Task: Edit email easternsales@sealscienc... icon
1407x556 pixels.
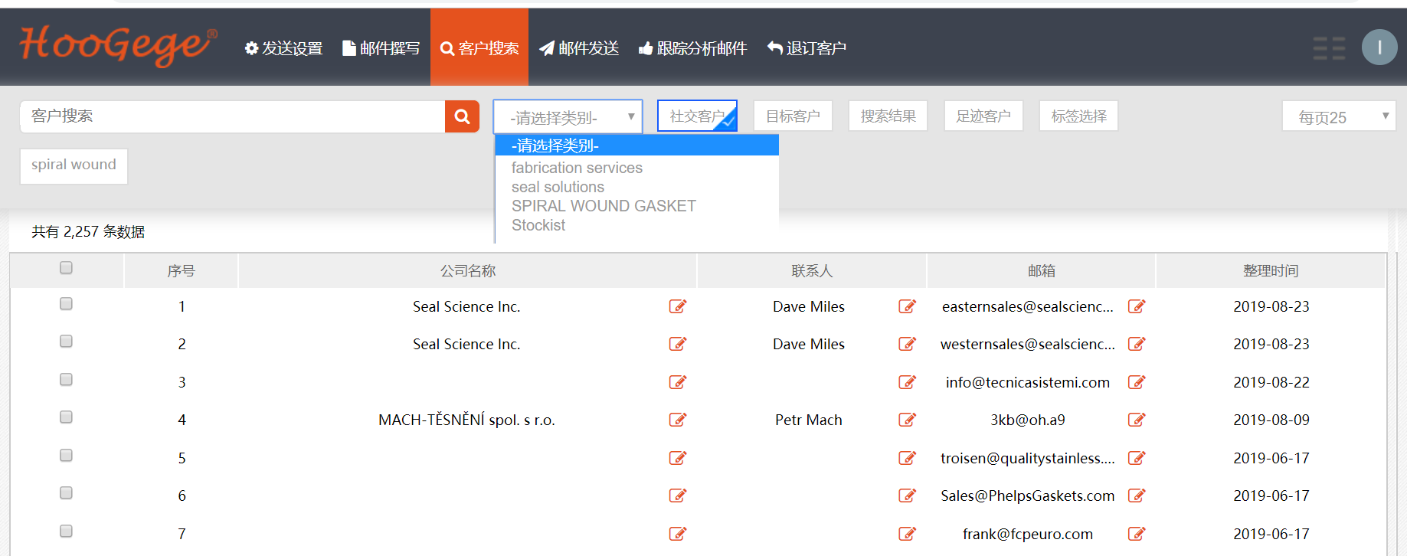Action: point(1137,306)
